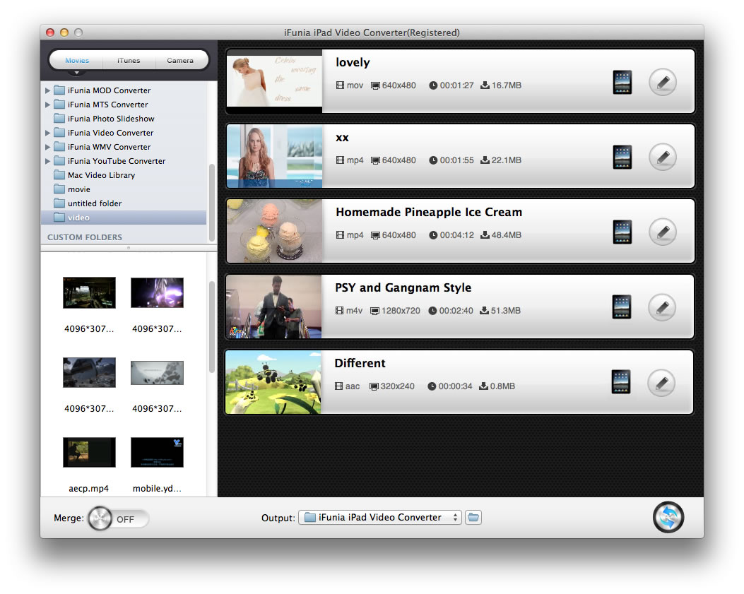Select the movie folder label
Screen dimensions: 744x594
pyautogui.click(x=78, y=189)
